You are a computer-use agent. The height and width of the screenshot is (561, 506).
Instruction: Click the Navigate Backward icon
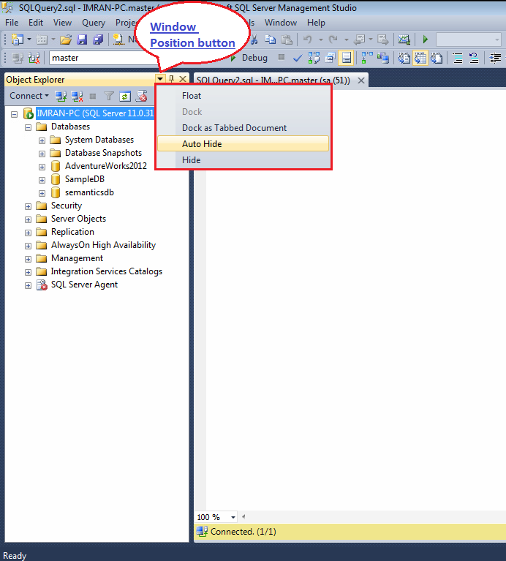pos(359,39)
